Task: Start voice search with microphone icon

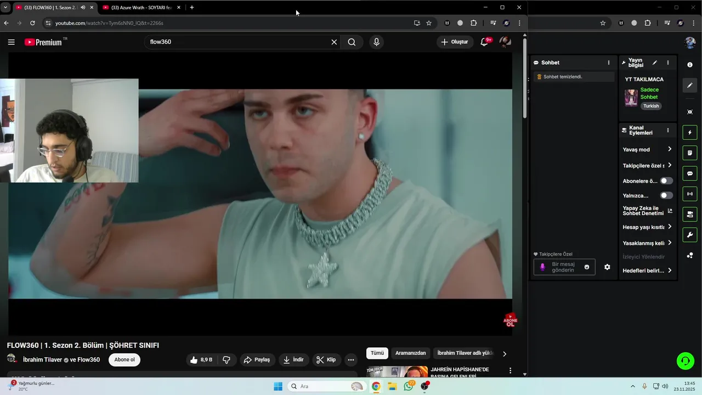Action: pyautogui.click(x=376, y=42)
